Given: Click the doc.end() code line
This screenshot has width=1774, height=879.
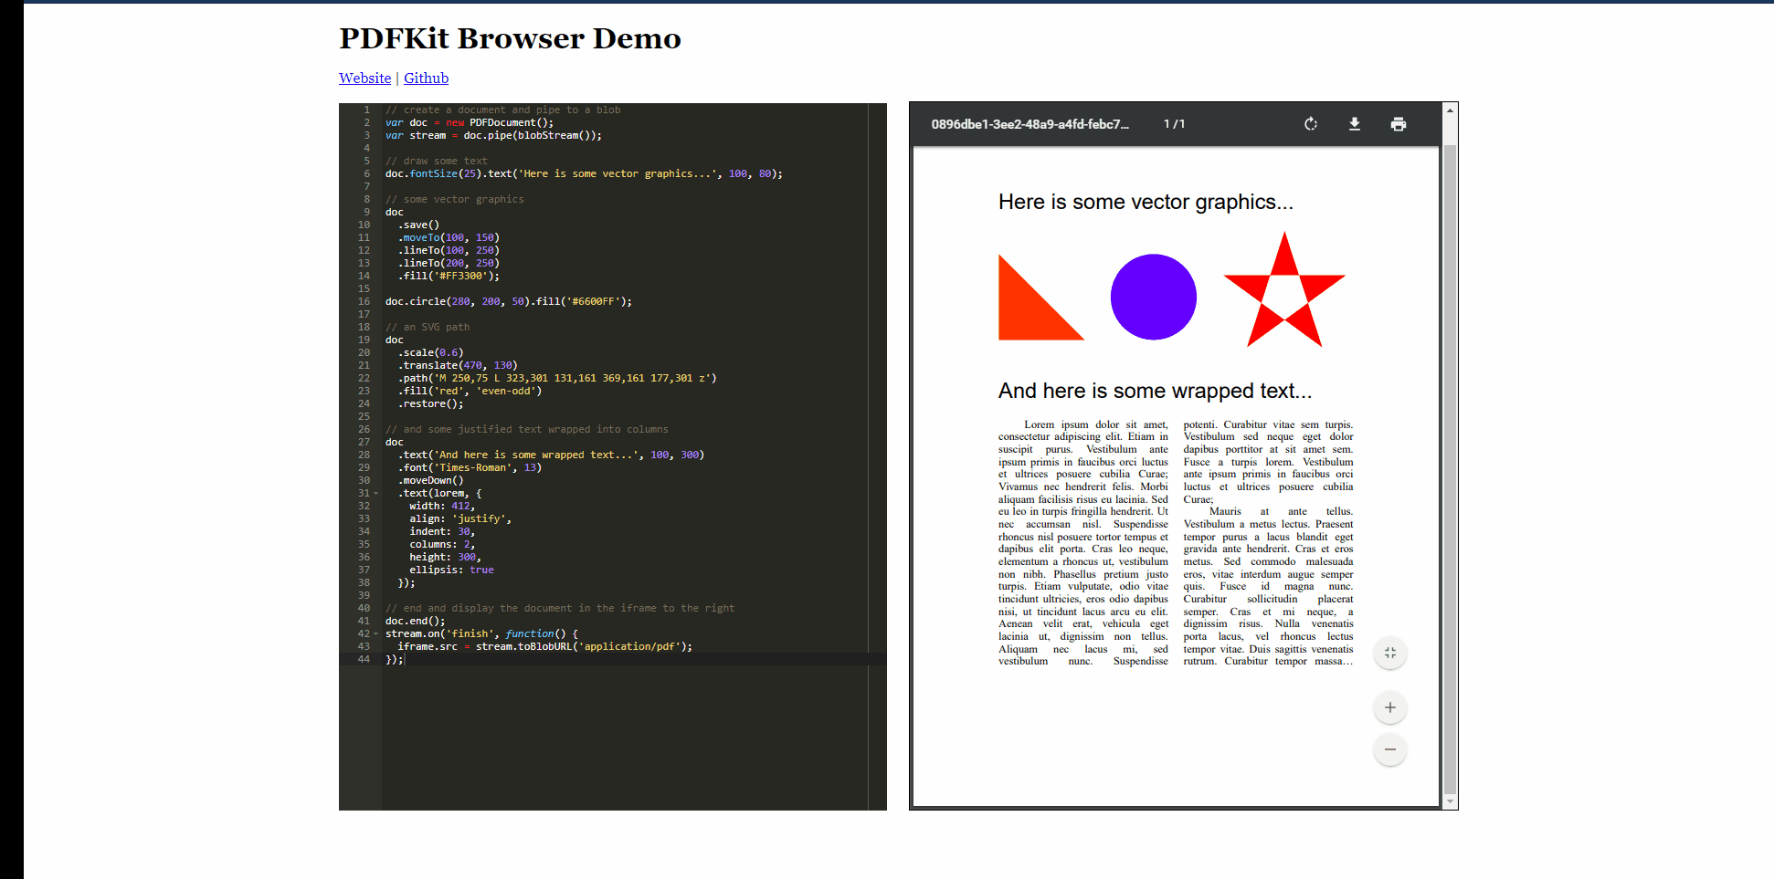Looking at the screenshot, I should pyautogui.click(x=415, y=621).
